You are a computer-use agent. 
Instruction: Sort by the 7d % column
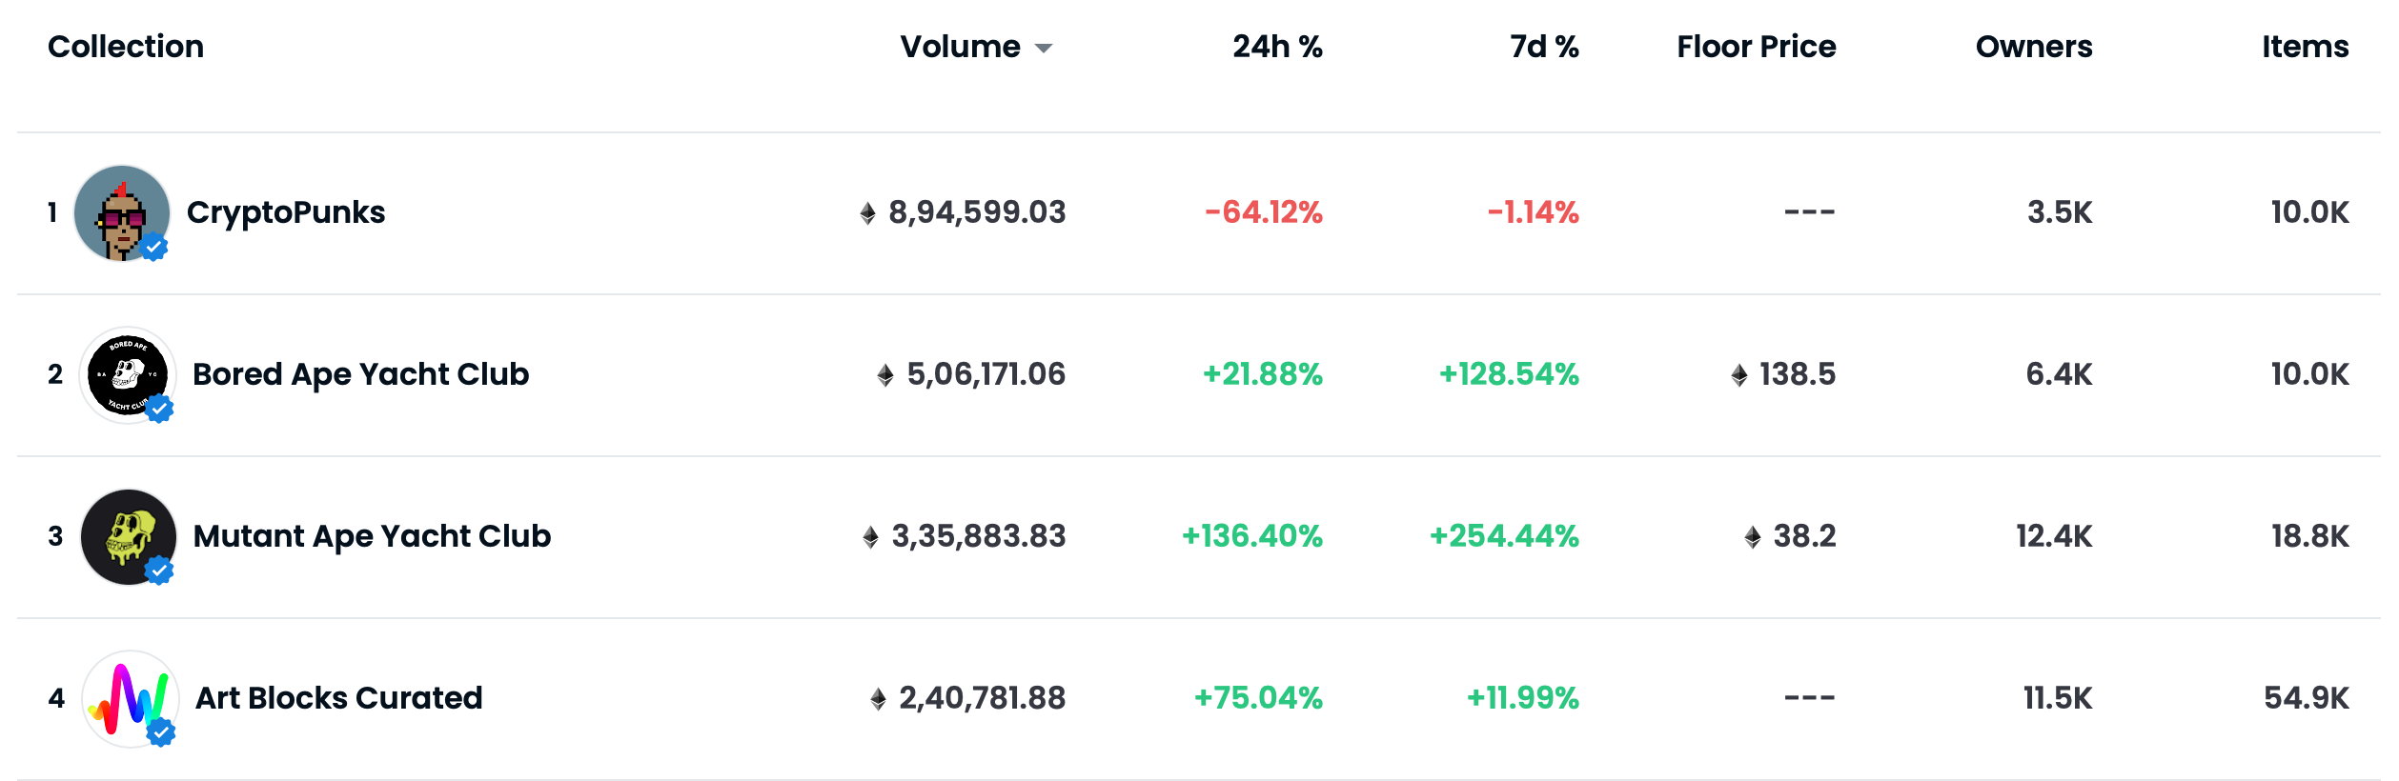[1544, 47]
